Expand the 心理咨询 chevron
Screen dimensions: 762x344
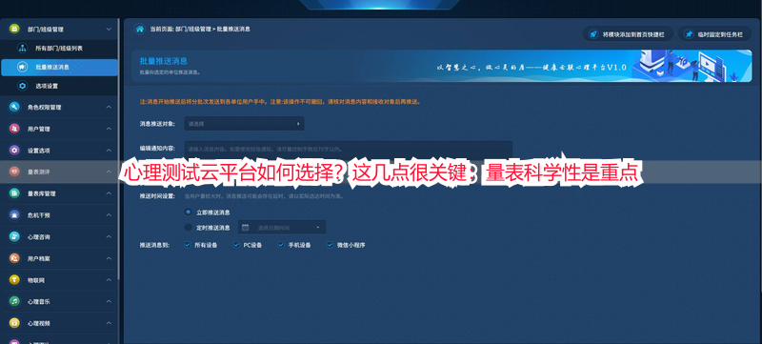109,236
